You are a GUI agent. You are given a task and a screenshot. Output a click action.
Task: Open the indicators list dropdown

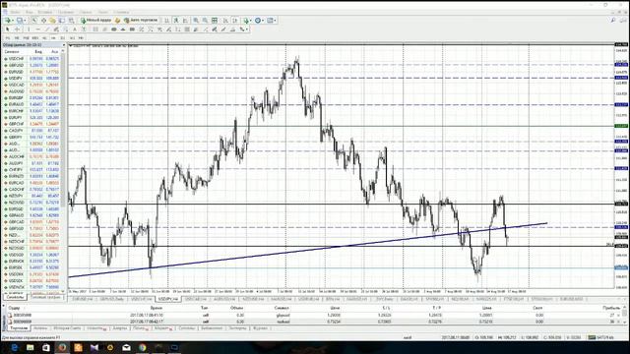pos(250,20)
